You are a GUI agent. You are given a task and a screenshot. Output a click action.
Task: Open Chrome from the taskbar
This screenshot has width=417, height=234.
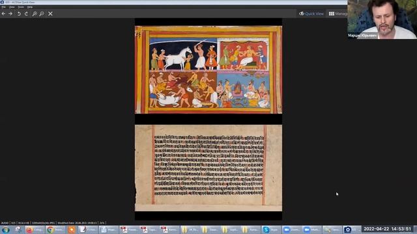pyautogui.click(x=55, y=229)
